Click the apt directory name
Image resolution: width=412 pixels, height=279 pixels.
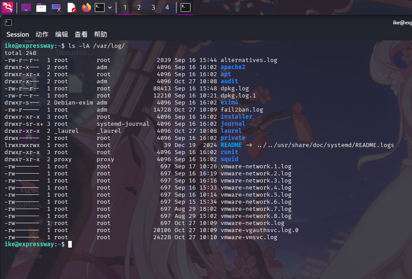click(x=225, y=74)
